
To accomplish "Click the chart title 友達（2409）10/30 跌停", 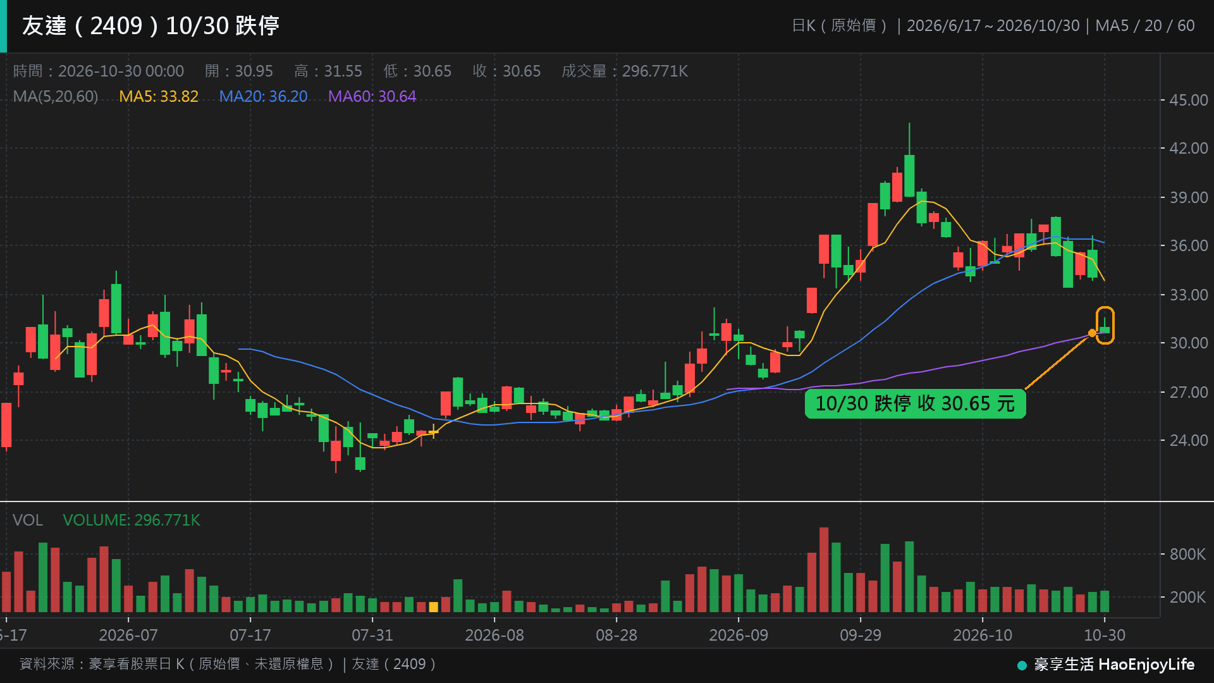I will click(x=150, y=26).
